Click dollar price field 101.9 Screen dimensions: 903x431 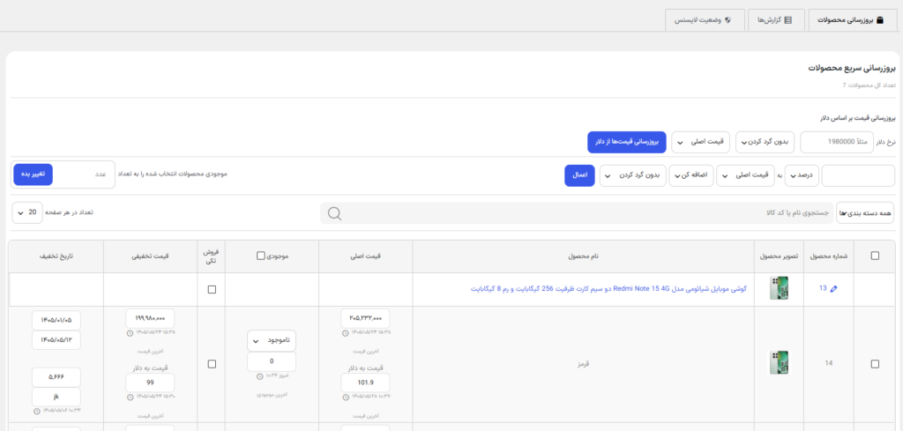pyautogui.click(x=365, y=383)
